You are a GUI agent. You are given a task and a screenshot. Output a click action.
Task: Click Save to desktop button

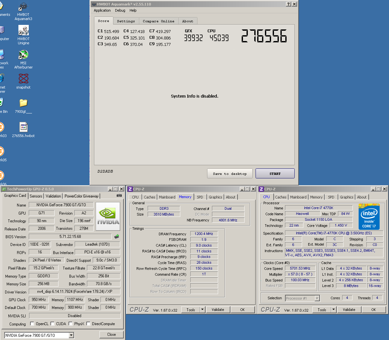click(230, 174)
